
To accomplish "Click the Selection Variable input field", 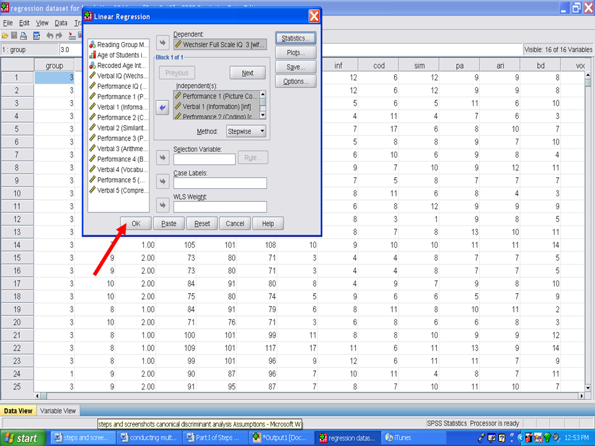I will point(205,159).
